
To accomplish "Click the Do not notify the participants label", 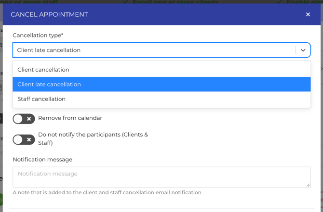I will [x=93, y=138].
